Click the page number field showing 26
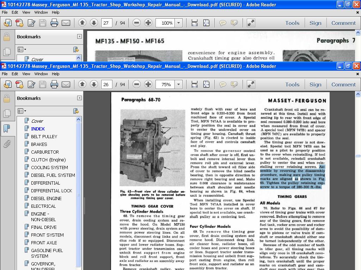This screenshot has height=270, width=361. point(106,84)
